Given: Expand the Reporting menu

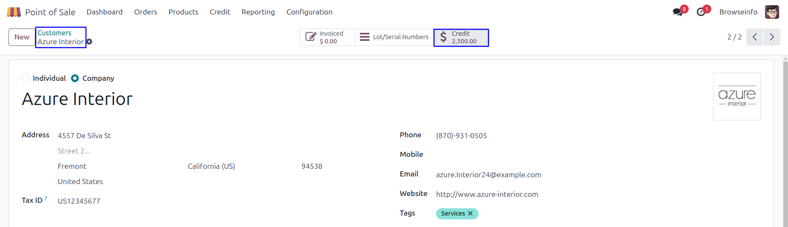Looking at the screenshot, I should (x=258, y=12).
